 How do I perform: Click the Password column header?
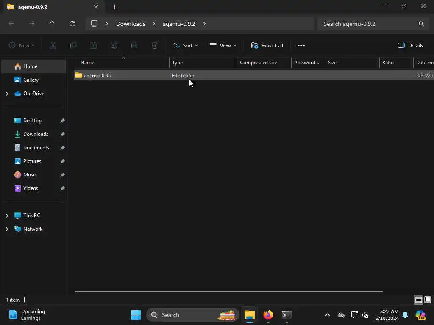[x=308, y=63]
